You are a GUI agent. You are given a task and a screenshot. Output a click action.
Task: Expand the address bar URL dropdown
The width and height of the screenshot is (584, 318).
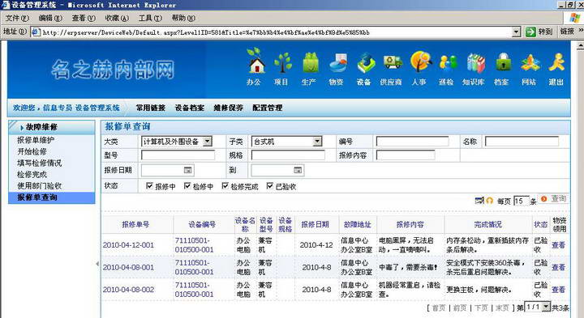(516, 32)
